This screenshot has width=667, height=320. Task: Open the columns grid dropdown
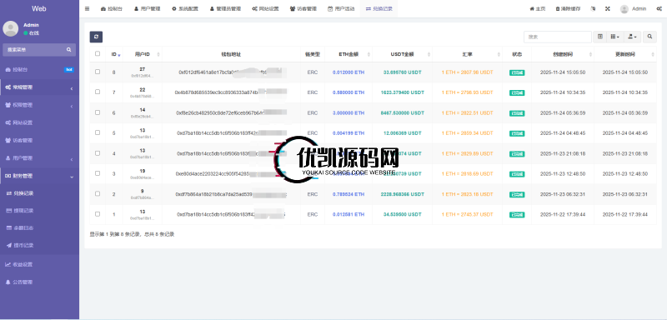(x=615, y=37)
